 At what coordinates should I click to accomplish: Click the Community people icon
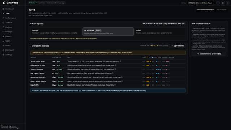3,50
